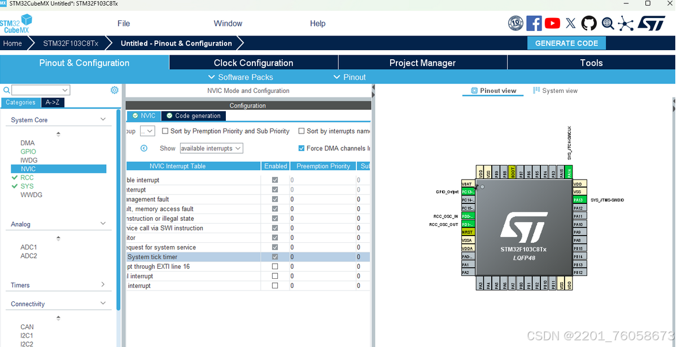Click the green PA14 pin on chip
677x347 pixels.
tap(569, 172)
